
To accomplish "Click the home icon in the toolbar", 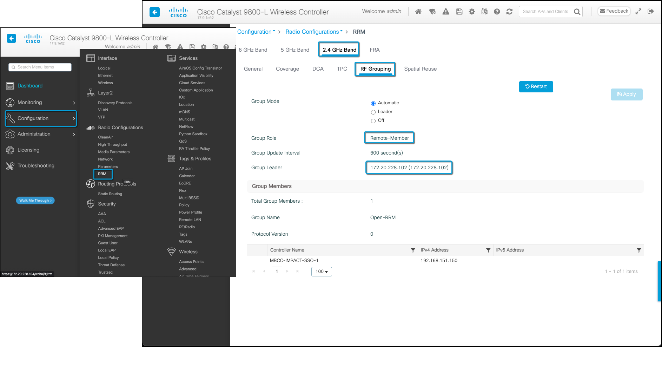I will point(418,11).
